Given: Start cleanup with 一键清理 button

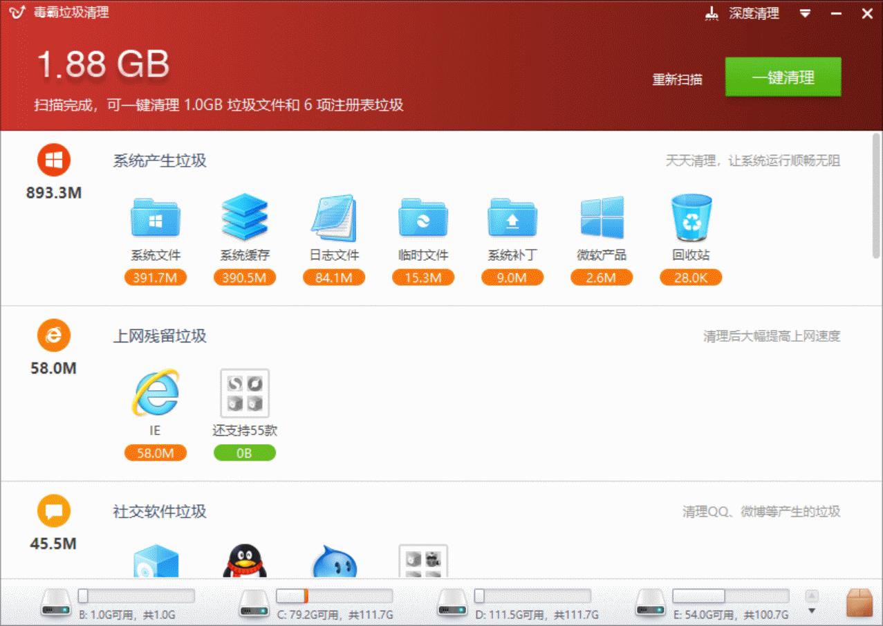Looking at the screenshot, I should (x=782, y=77).
